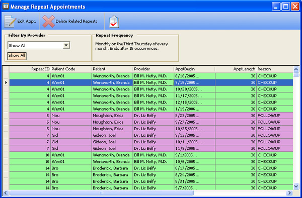302x198 pixels.
Task: Click the red X Delete Related Repeats icon
Action: pos(48,21)
